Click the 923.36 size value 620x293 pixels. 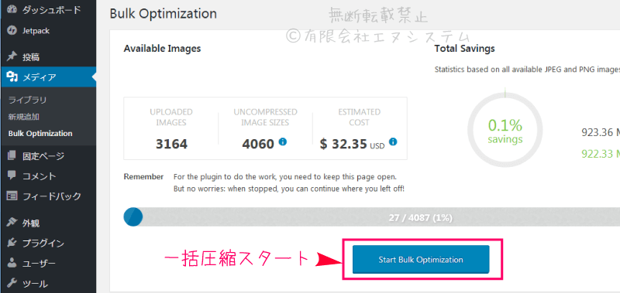[601, 132]
